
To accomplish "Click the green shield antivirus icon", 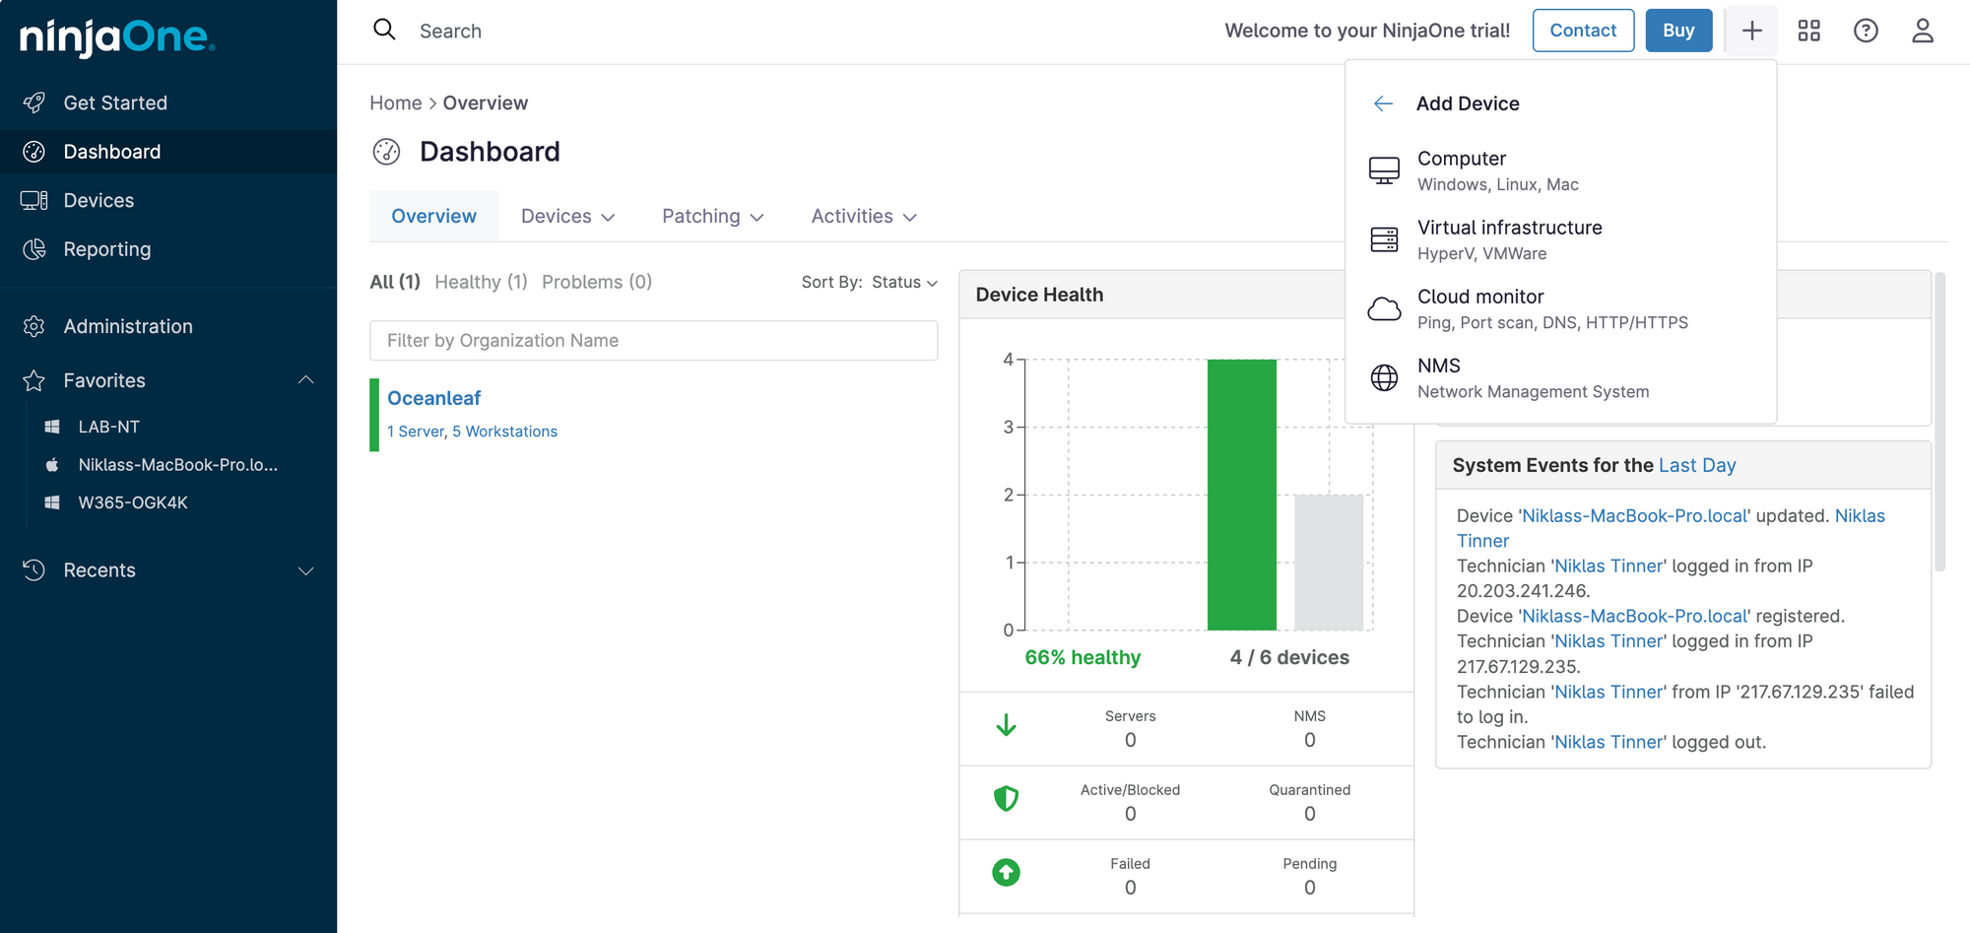I will (1006, 798).
